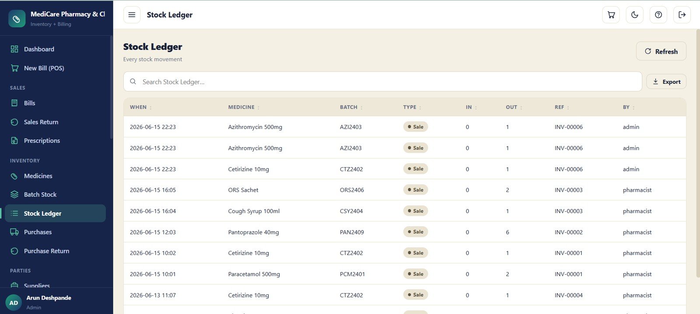Click the sidebar scrollbar

111,87
